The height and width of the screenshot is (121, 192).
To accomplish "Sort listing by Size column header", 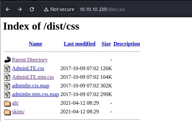I will click(x=106, y=44).
